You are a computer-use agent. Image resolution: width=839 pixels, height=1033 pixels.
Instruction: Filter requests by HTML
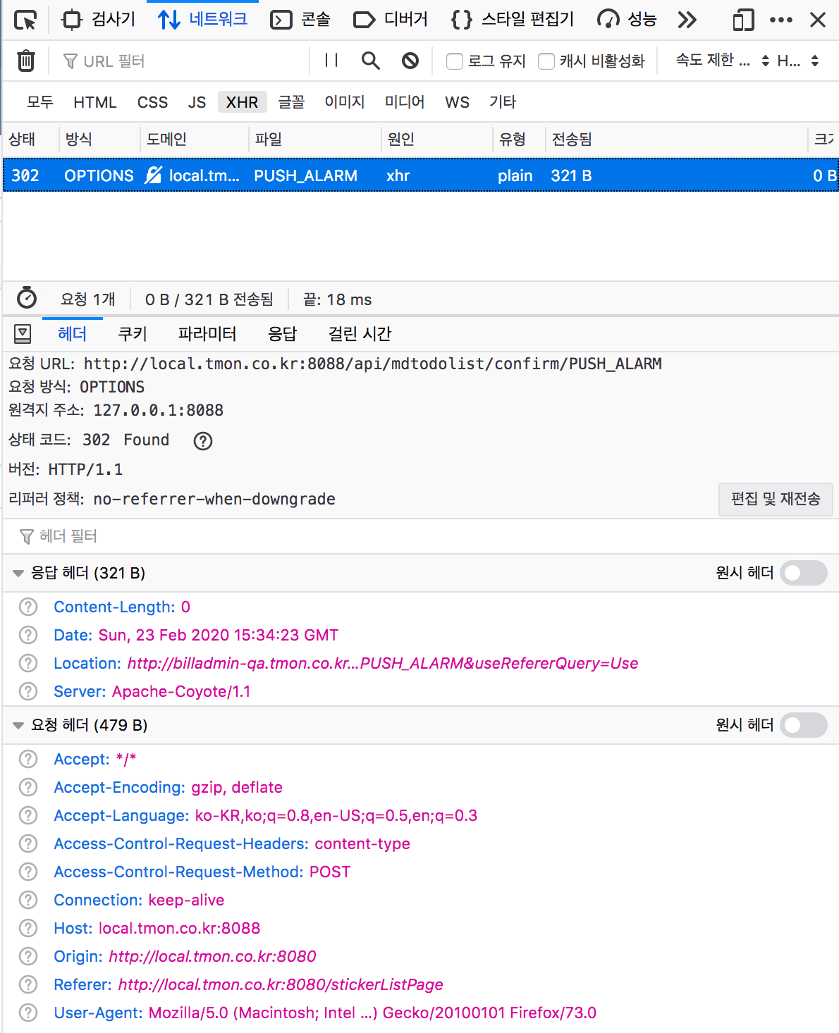click(95, 102)
